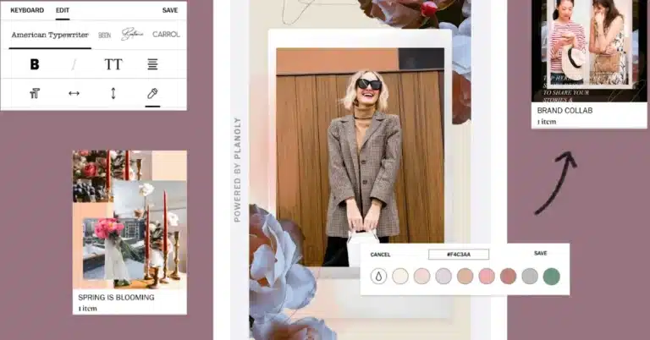Viewport: 650px width, 340px height.
Task: Click the text alignment icon
Action: (x=152, y=64)
